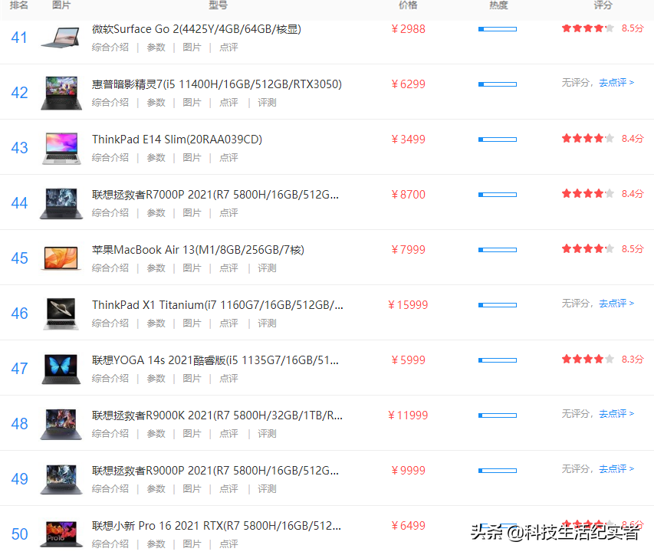654x555 pixels.
Task: Click the ¥15999 price of ThinkPad X1 Titanium
Action: [x=408, y=305]
